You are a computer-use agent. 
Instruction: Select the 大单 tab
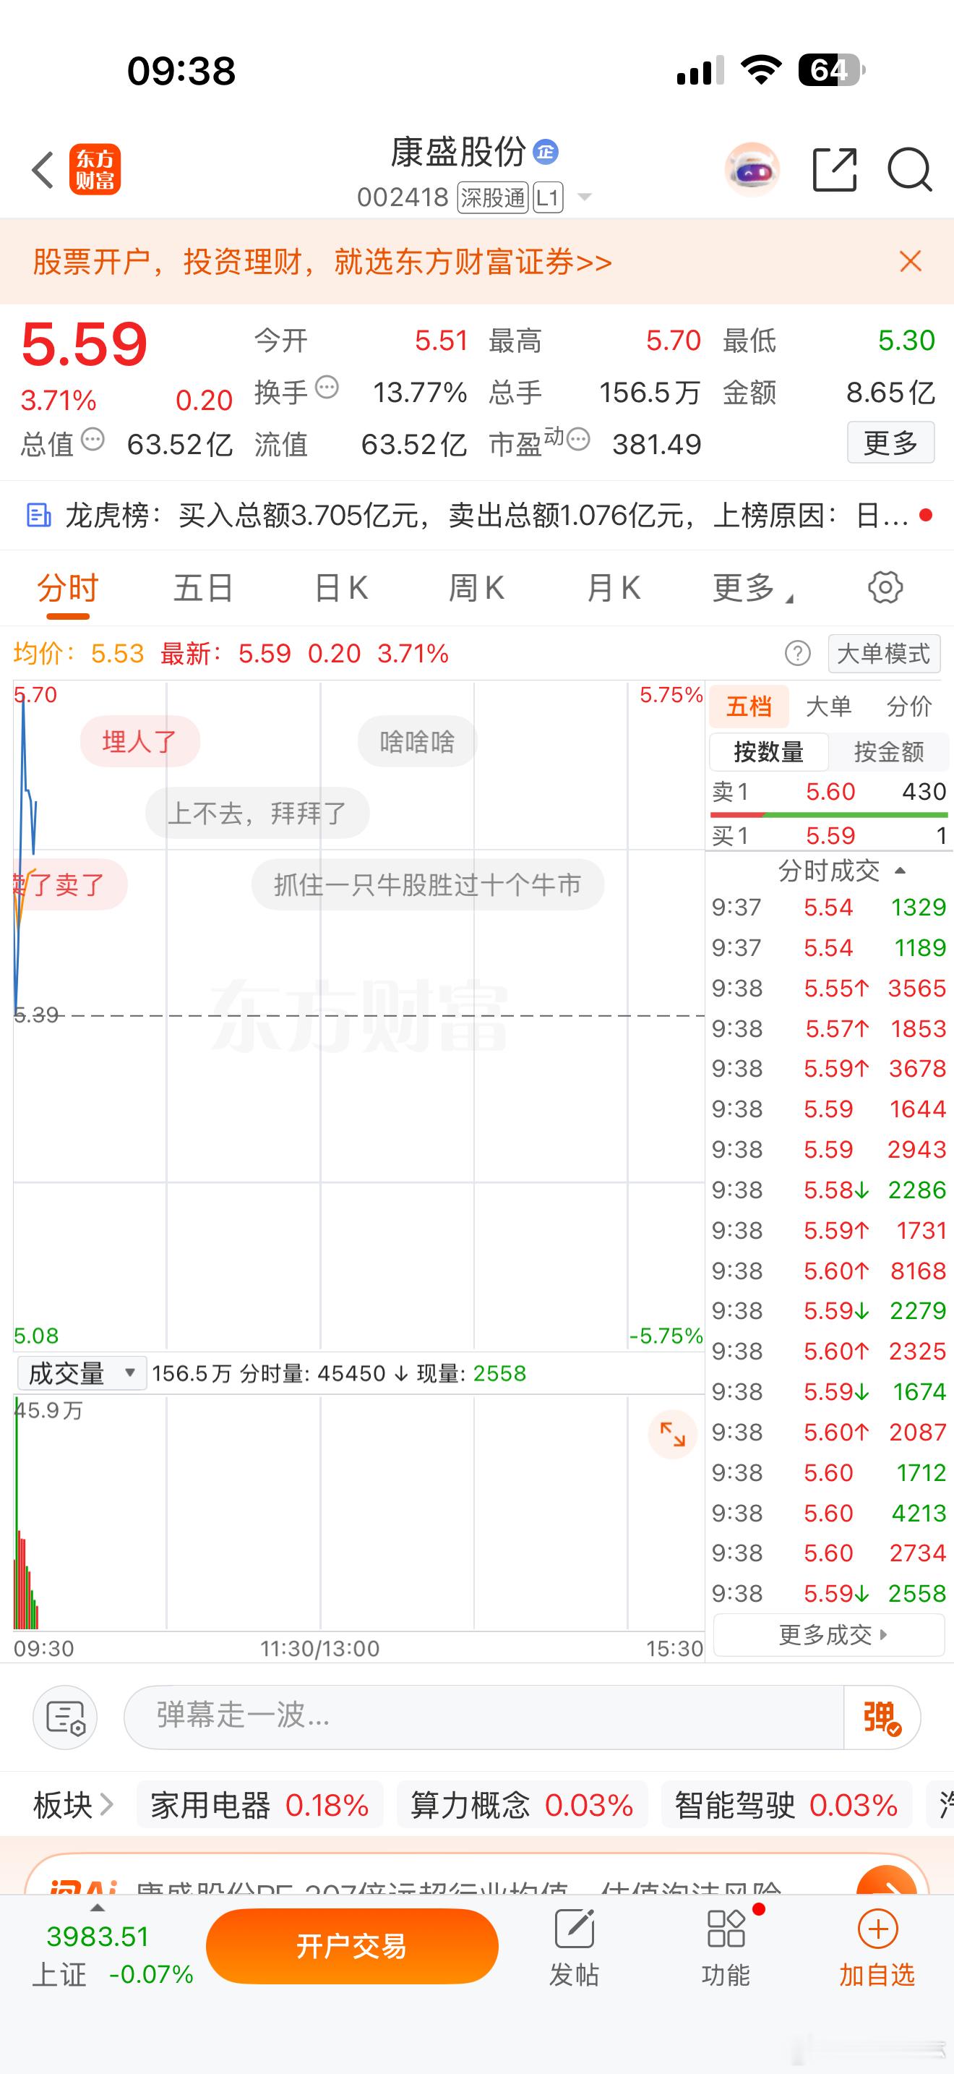[x=828, y=706]
